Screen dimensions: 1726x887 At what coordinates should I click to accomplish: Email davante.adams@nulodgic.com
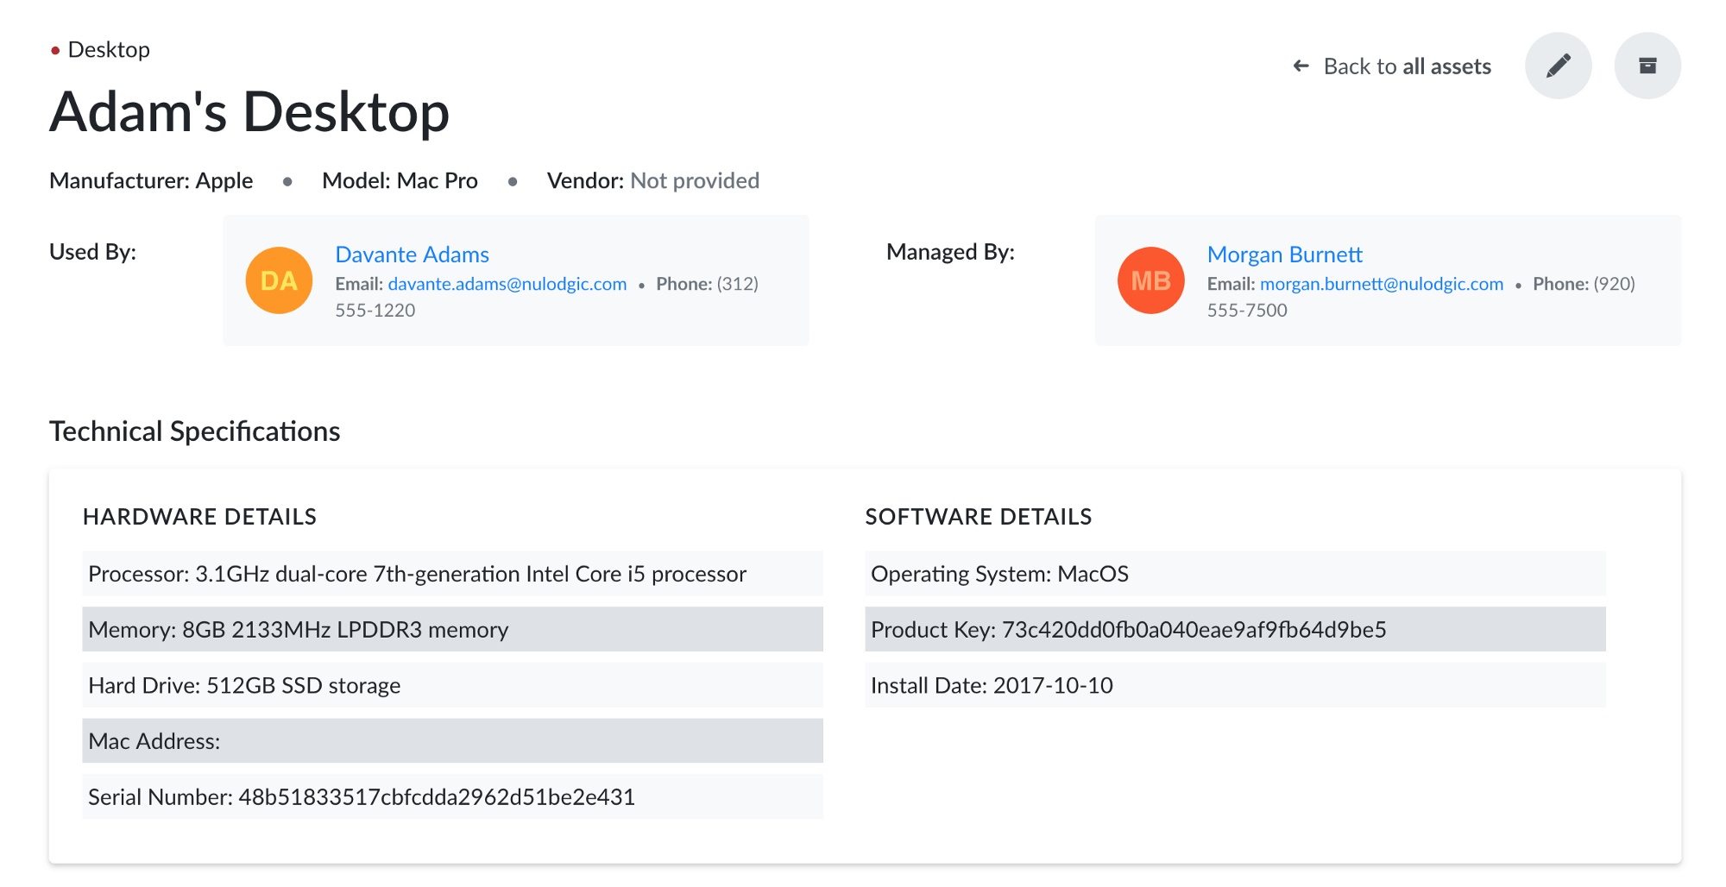click(507, 284)
